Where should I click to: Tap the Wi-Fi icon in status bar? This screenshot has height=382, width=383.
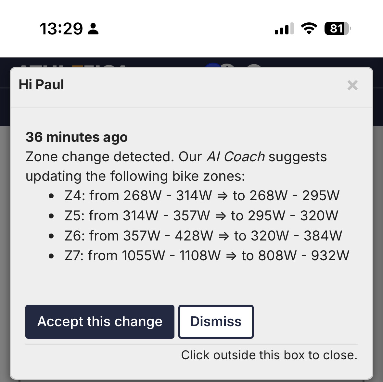(x=309, y=29)
